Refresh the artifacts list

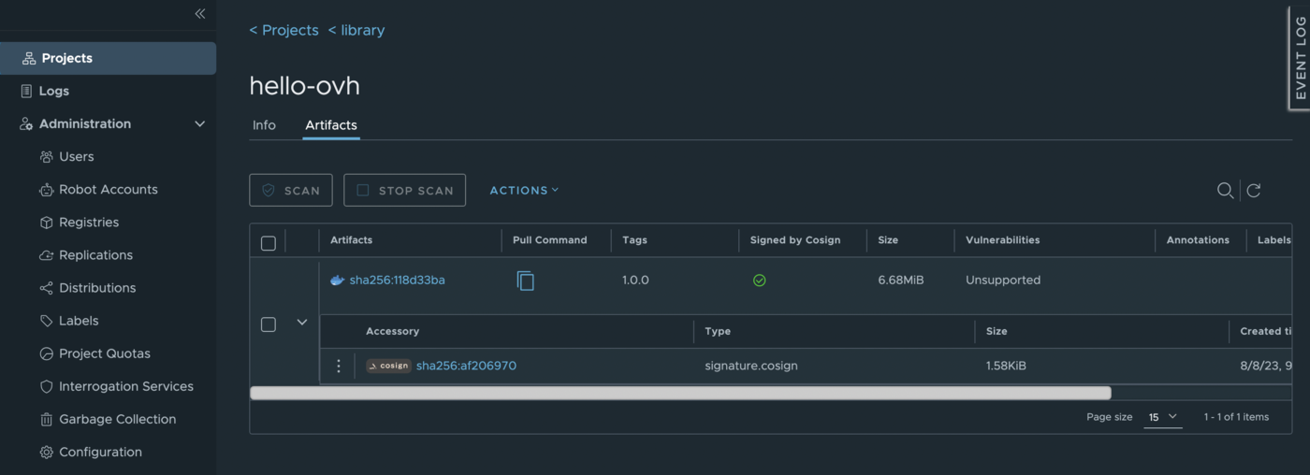coord(1254,191)
